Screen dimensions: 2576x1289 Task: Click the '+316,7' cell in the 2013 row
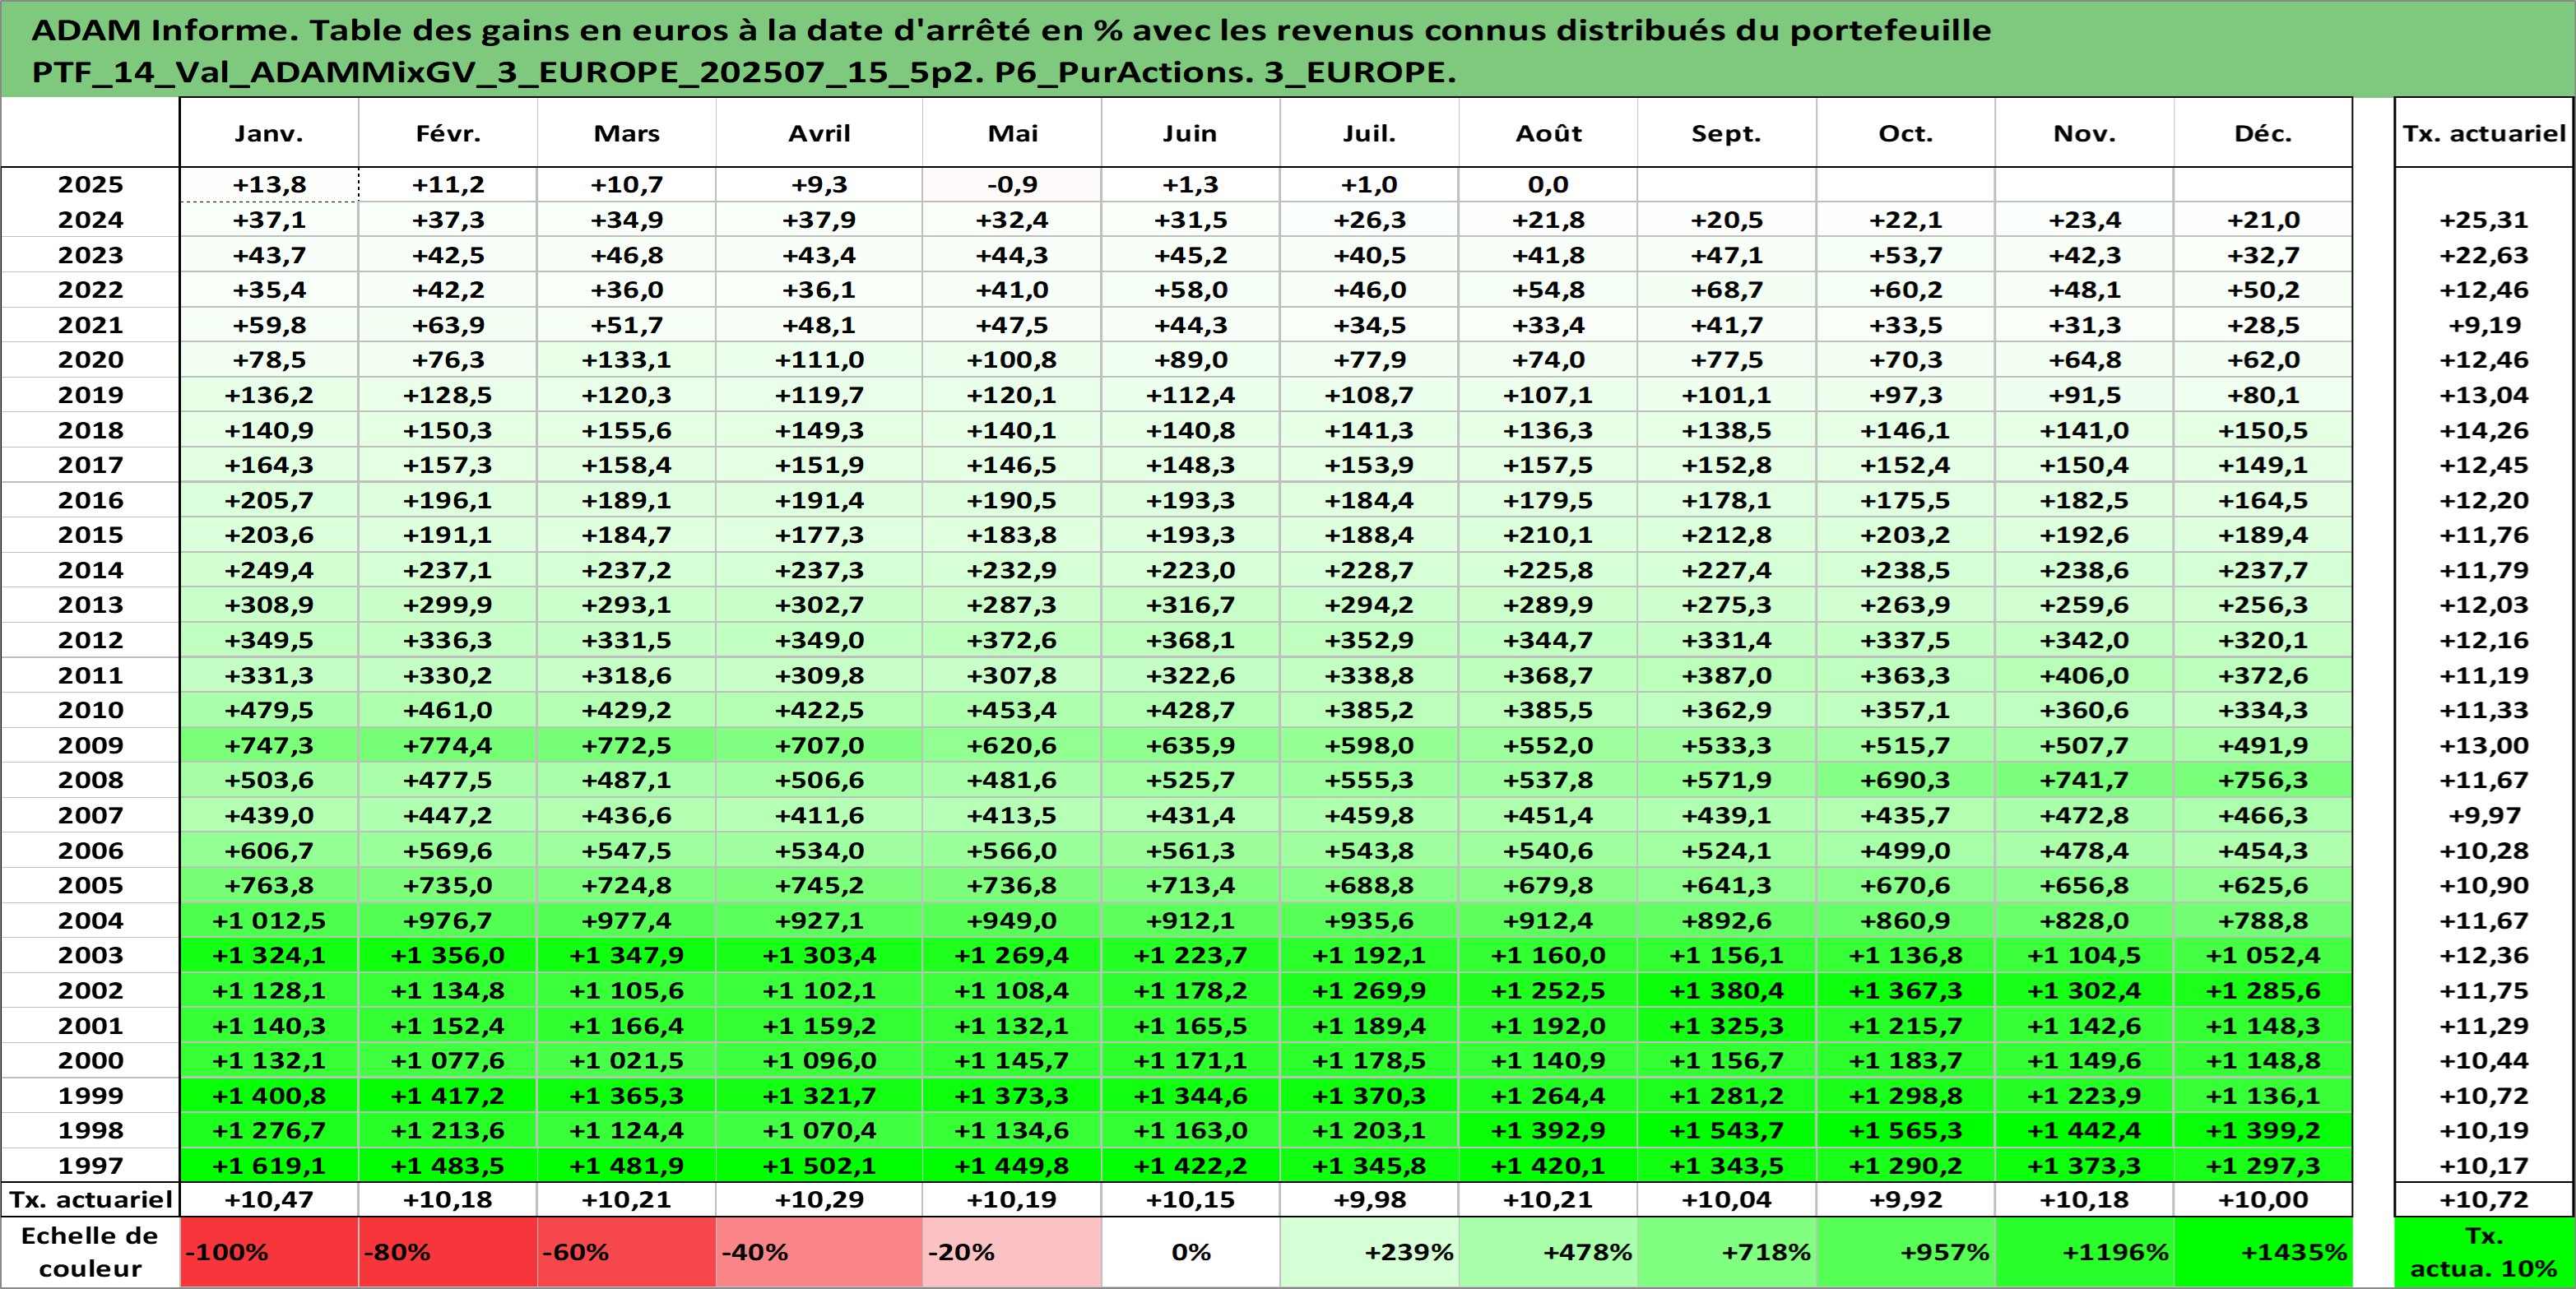(1190, 605)
